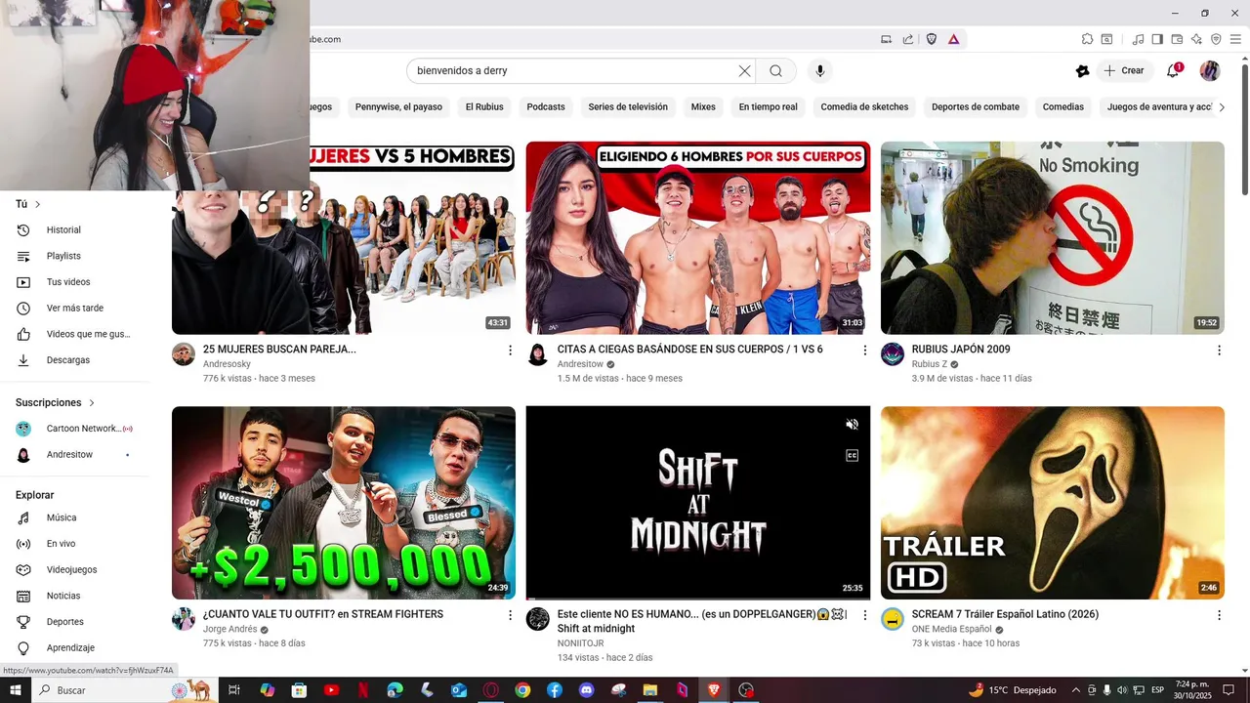The width and height of the screenshot is (1250, 703).
Task: Open the SCREAM 7 trailer thumbnail
Action: [1052, 503]
